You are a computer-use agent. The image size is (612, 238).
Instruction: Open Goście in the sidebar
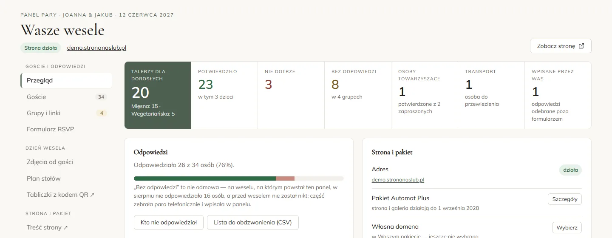pyautogui.click(x=66, y=97)
